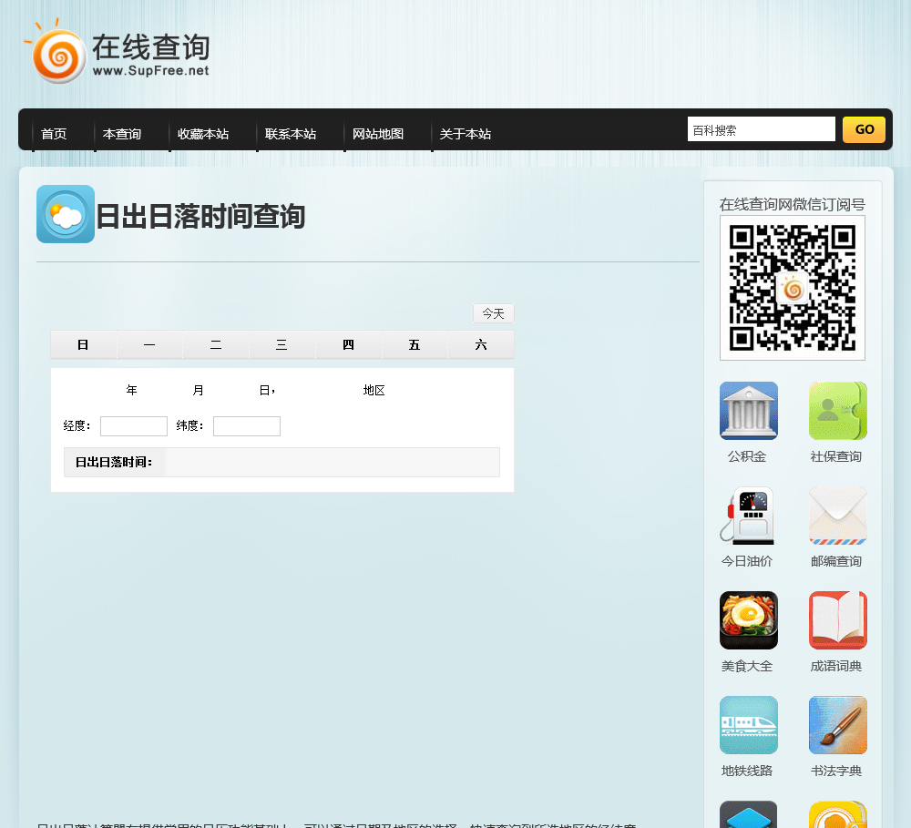Click into the 经度 input field
This screenshot has height=828, width=911.
pyautogui.click(x=134, y=426)
